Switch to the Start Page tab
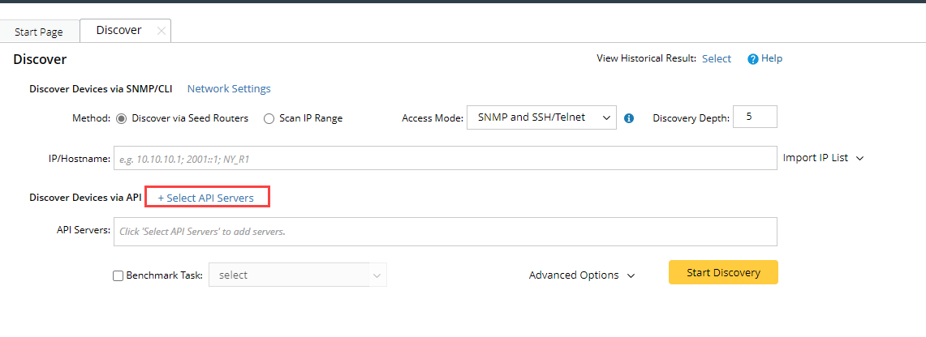926x337 pixels. (39, 32)
